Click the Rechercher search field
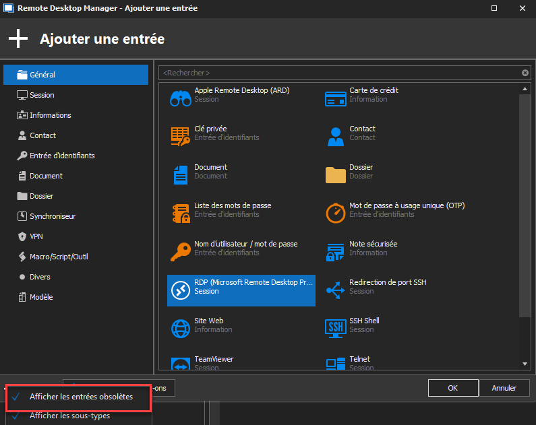 [x=337, y=73]
